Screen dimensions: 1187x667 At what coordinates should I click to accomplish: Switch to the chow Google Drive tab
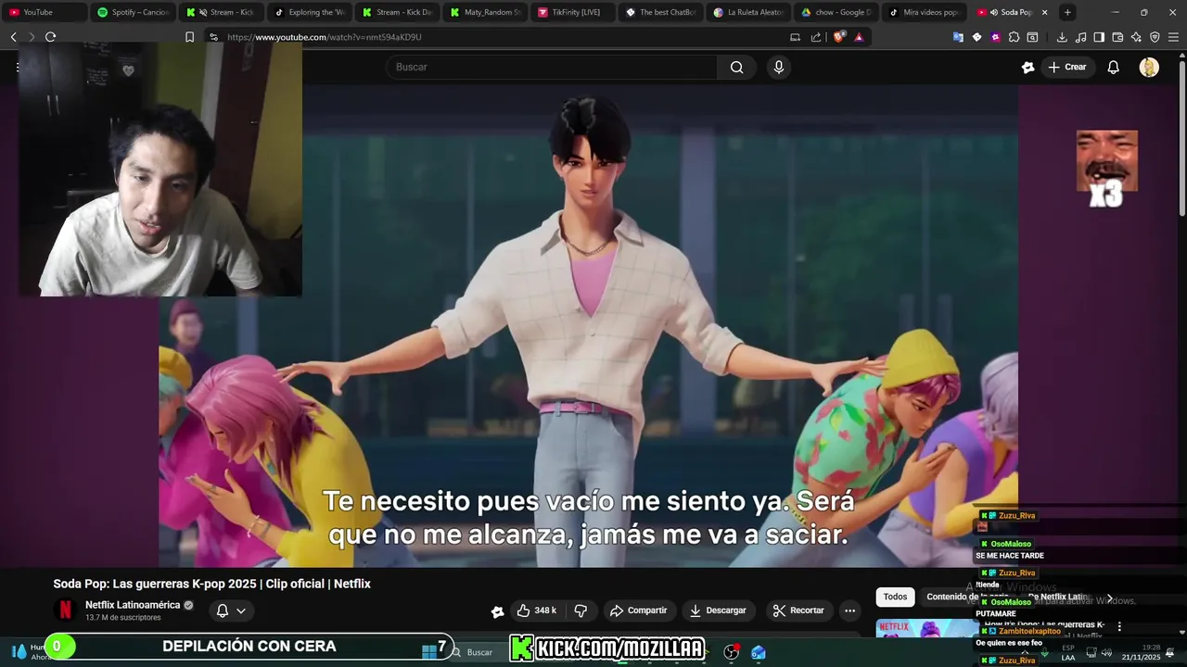pos(837,12)
